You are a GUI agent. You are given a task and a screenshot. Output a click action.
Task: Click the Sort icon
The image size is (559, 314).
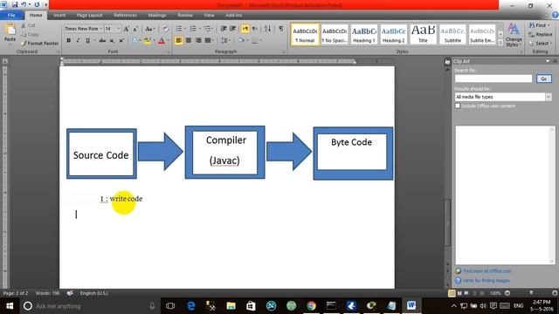coord(268,29)
